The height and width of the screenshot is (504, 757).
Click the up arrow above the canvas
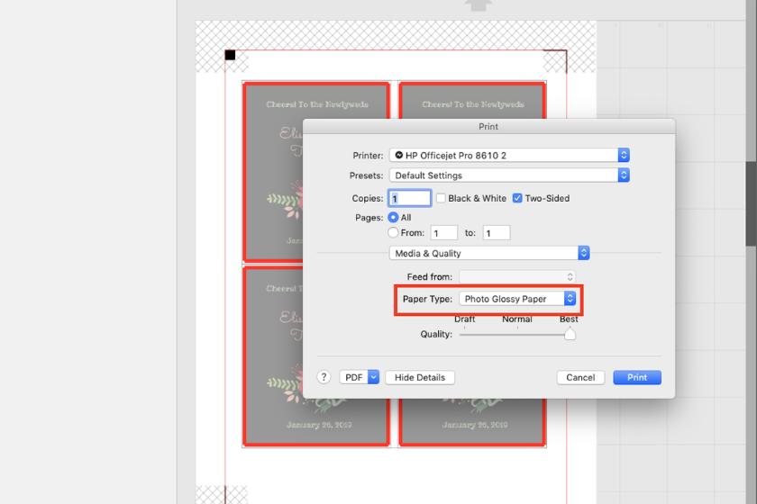(478, 5)
